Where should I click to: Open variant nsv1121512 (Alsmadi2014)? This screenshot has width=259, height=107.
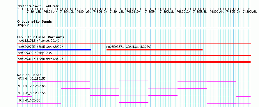pyautogui.click(x=38, y=41)
